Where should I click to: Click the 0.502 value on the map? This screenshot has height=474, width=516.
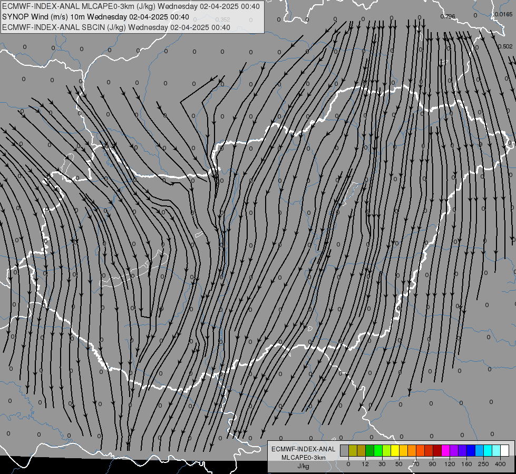505,46
